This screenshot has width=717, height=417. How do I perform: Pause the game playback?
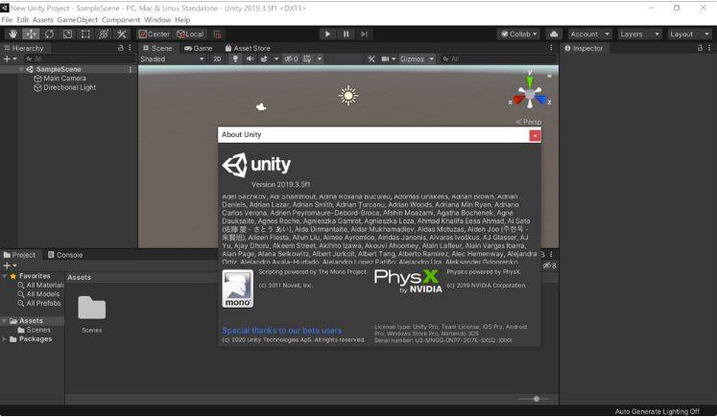point(346,35)
